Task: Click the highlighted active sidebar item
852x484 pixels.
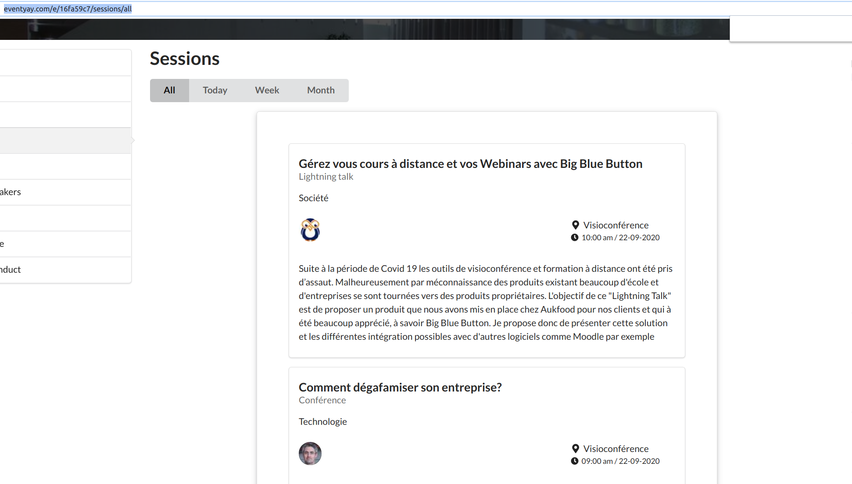Action: click(x=66, y=141)
